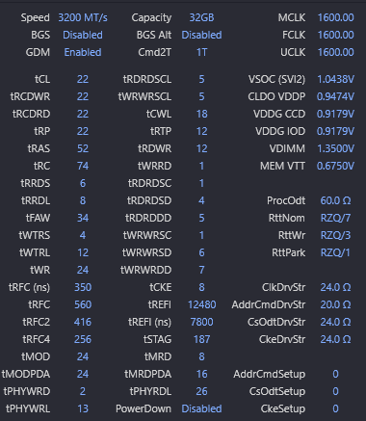Click the MCLK value 1600.00

coord(335,17)
